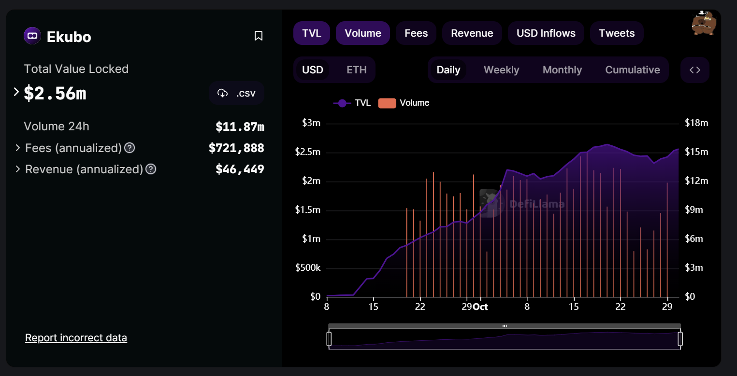737x376 pixels.
Task: Click the $46,449 revenue value
Action: pyautogui.click(x=240, y=169)
